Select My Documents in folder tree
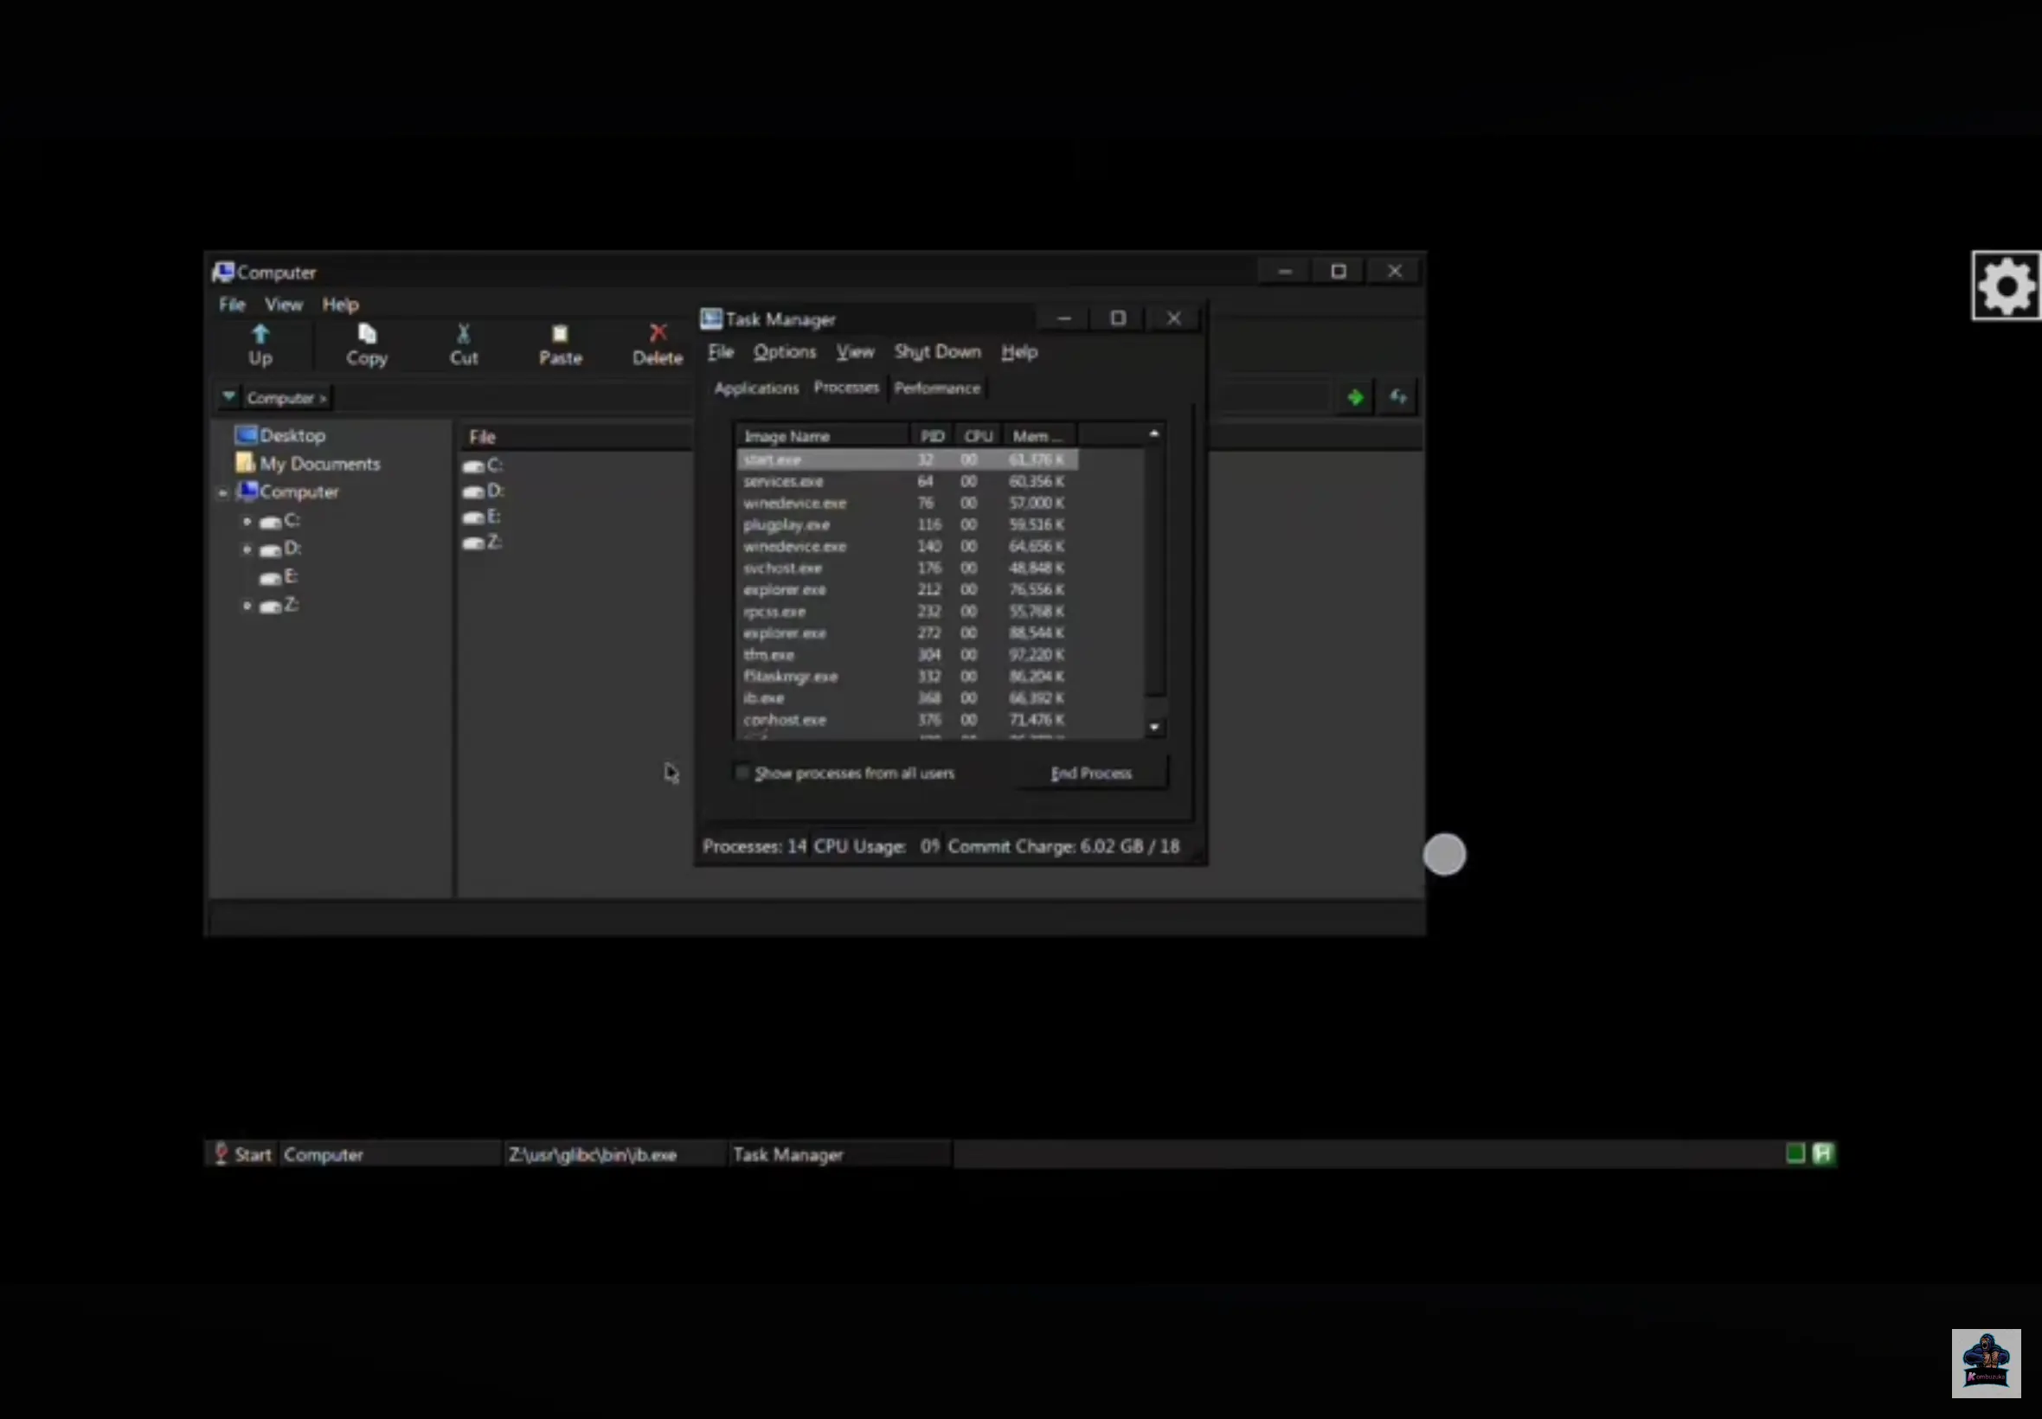The height and width of the screenshot is (1419, 2042). tap(307, 464)
